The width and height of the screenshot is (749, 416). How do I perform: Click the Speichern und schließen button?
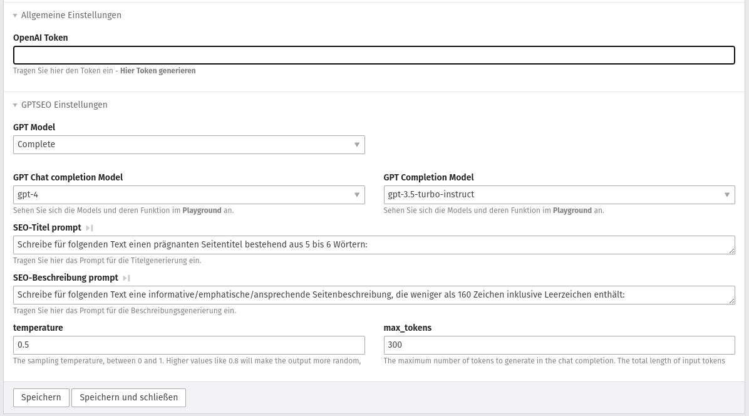(x=128, y=398)
